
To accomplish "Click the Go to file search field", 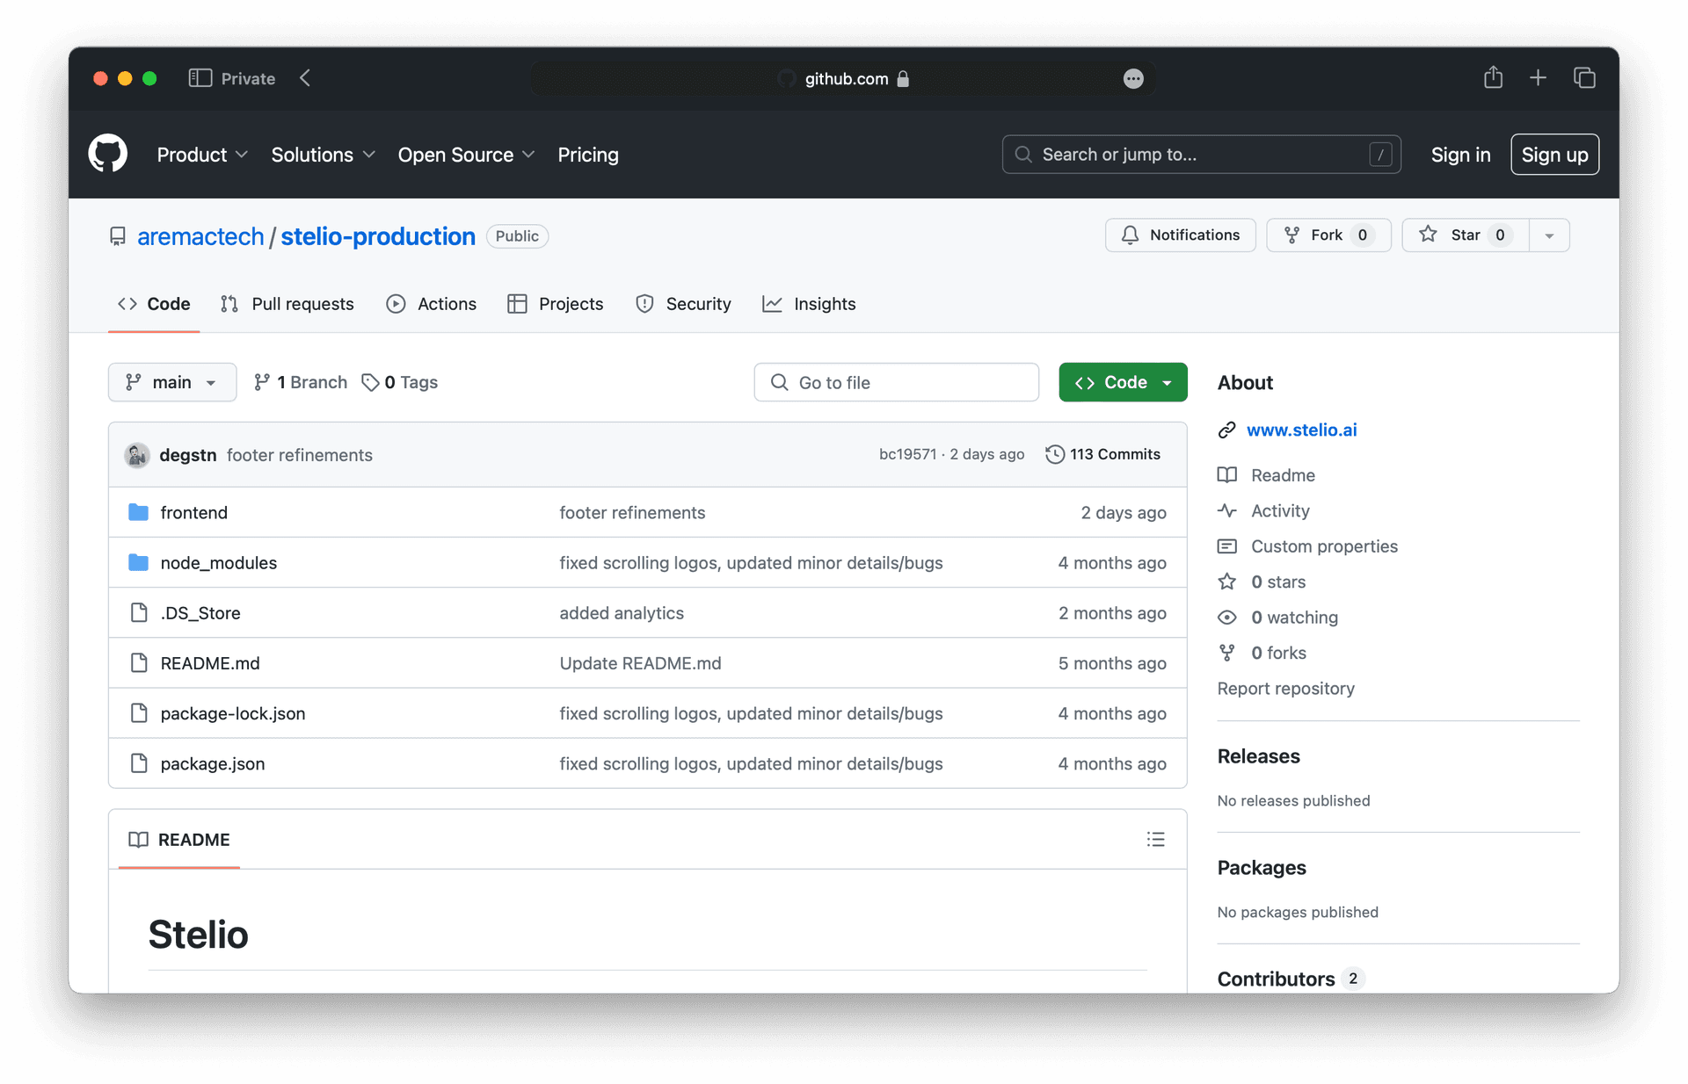I will (x=896, y=382).
